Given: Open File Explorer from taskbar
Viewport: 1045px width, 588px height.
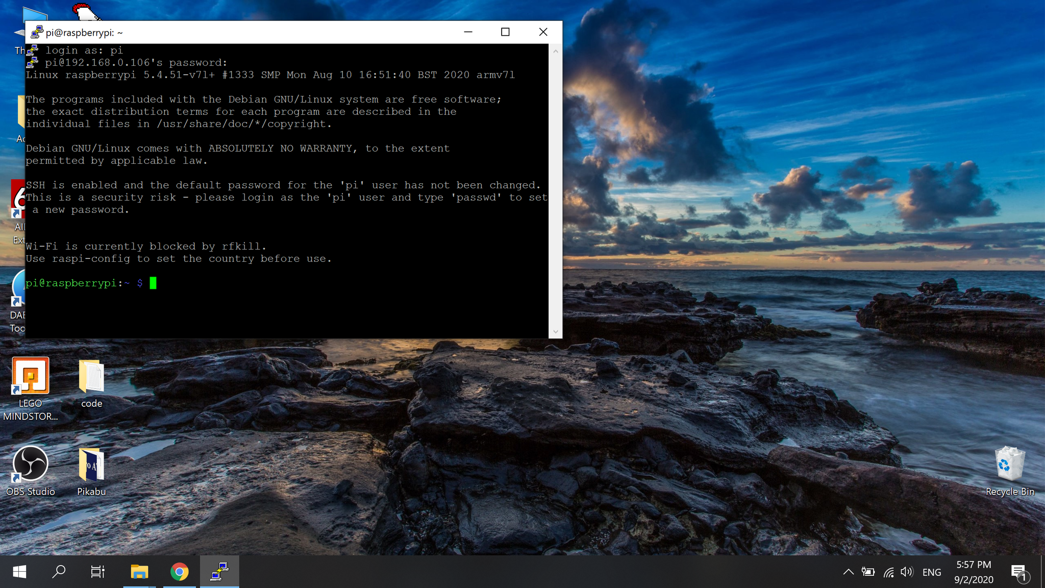Looking at the screenshot, I should 139,572.
